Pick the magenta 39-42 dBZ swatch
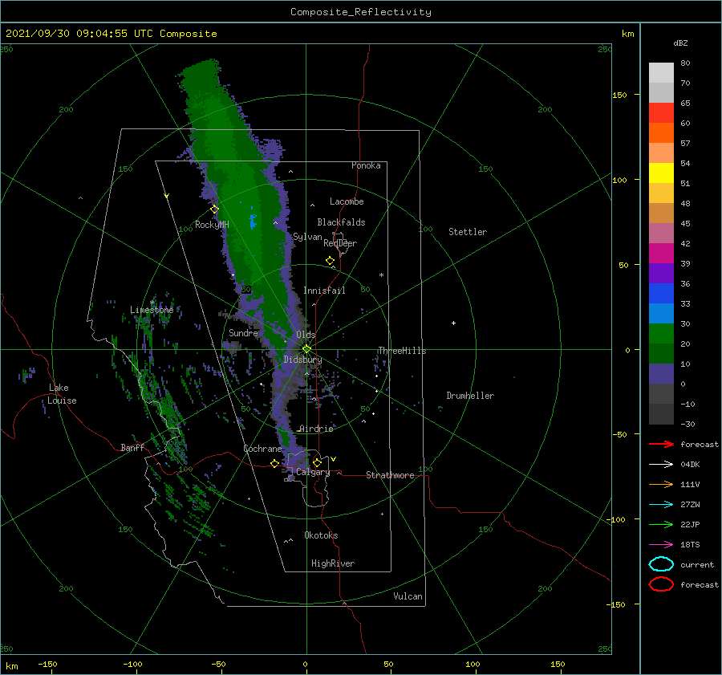722x675 pixels. click(661, 254)
